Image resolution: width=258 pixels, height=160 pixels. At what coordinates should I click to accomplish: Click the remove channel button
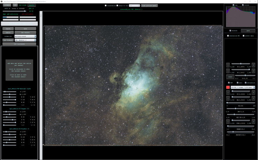pyautogui.click(x=8, y=32)
